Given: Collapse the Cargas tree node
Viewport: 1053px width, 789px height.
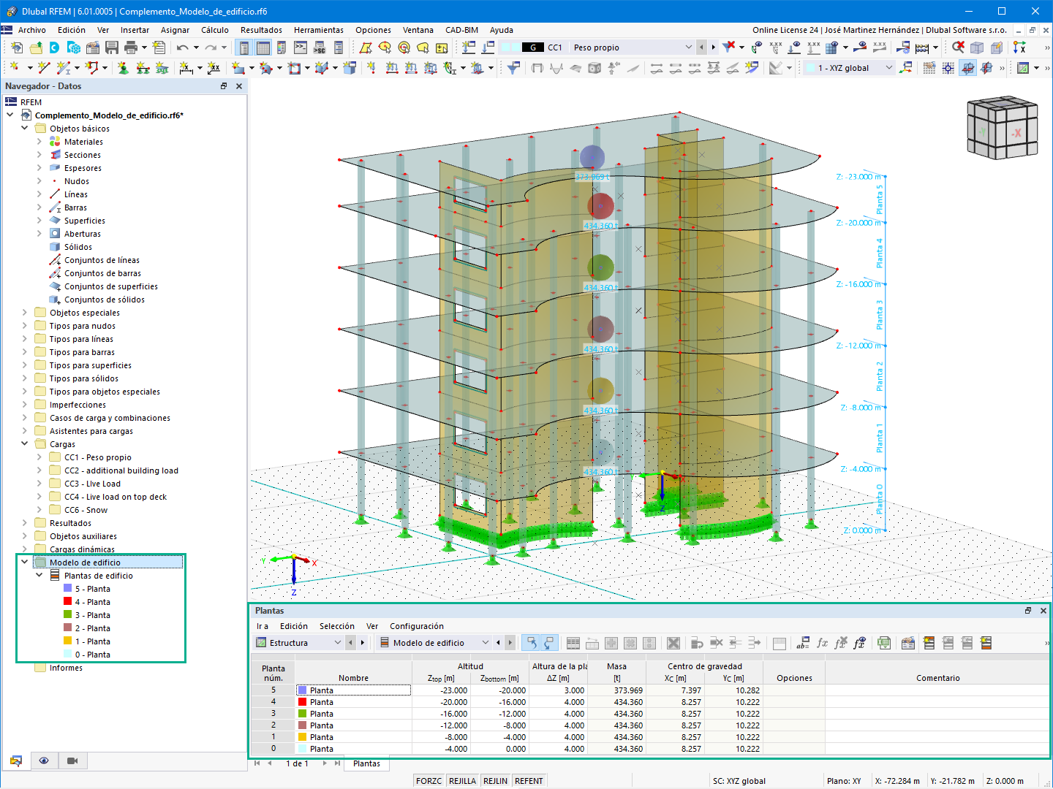Looking at the screenshot, I should click(24, 443).
